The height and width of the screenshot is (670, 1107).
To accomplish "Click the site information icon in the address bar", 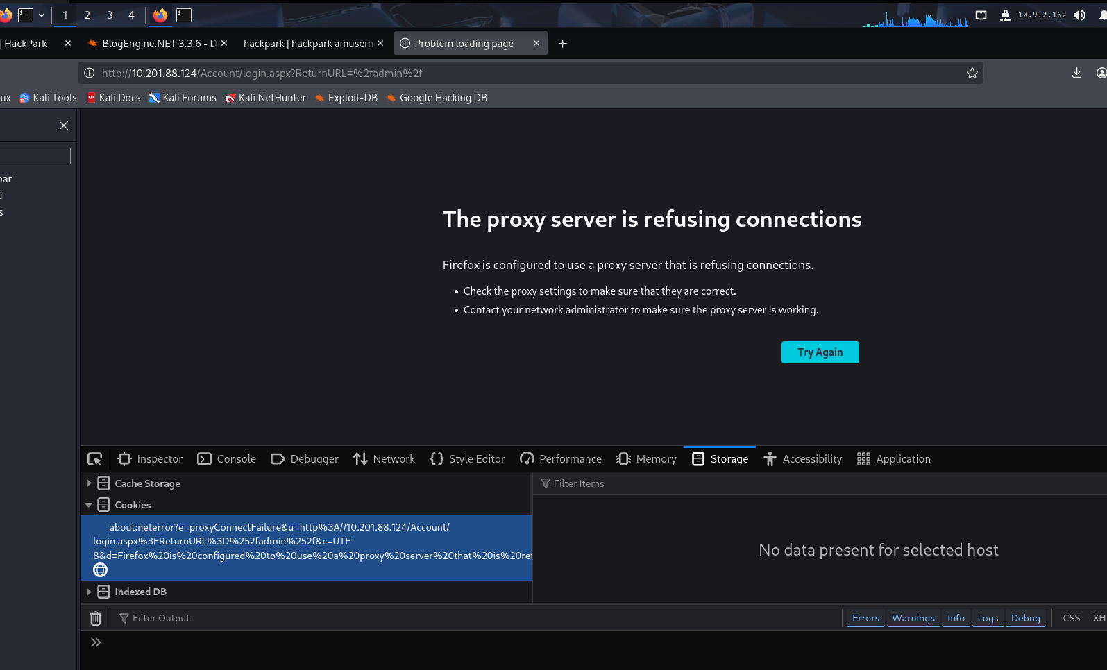I will (x=90, y=74).
